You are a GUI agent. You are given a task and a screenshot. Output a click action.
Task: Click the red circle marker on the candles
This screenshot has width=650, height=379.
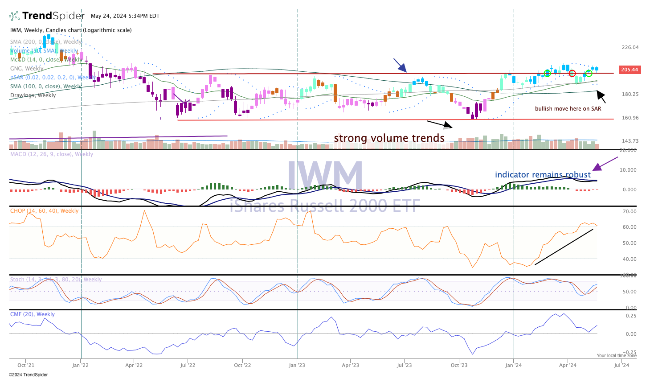[572, 73]
